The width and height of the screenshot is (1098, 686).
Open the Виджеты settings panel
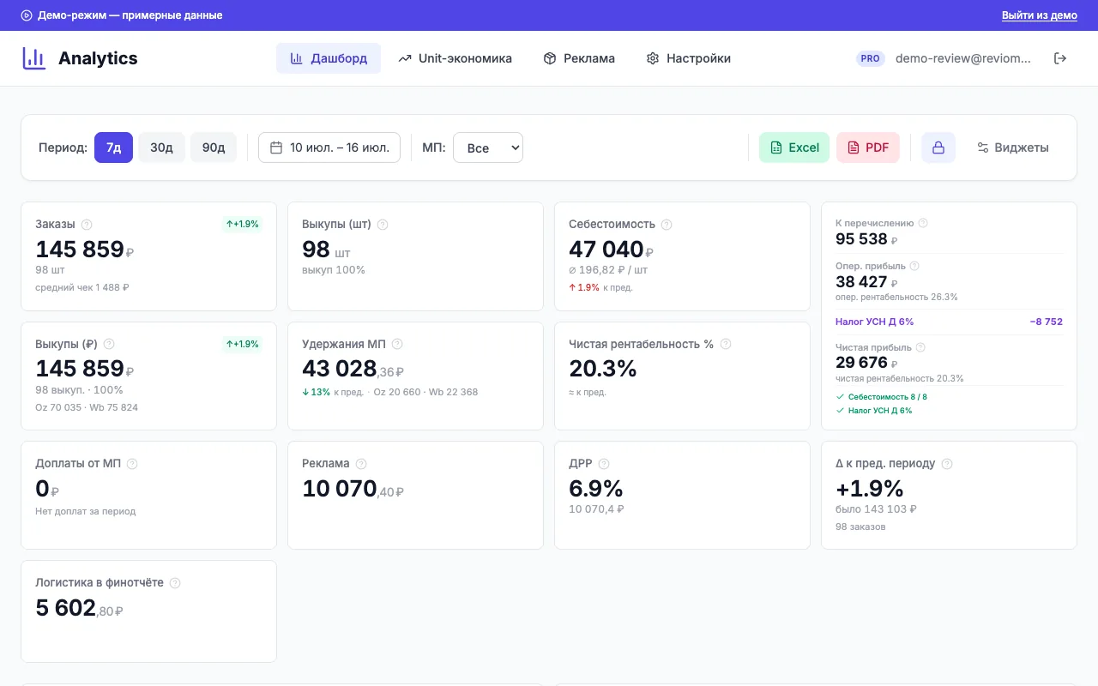click(x=1012, y=147)
